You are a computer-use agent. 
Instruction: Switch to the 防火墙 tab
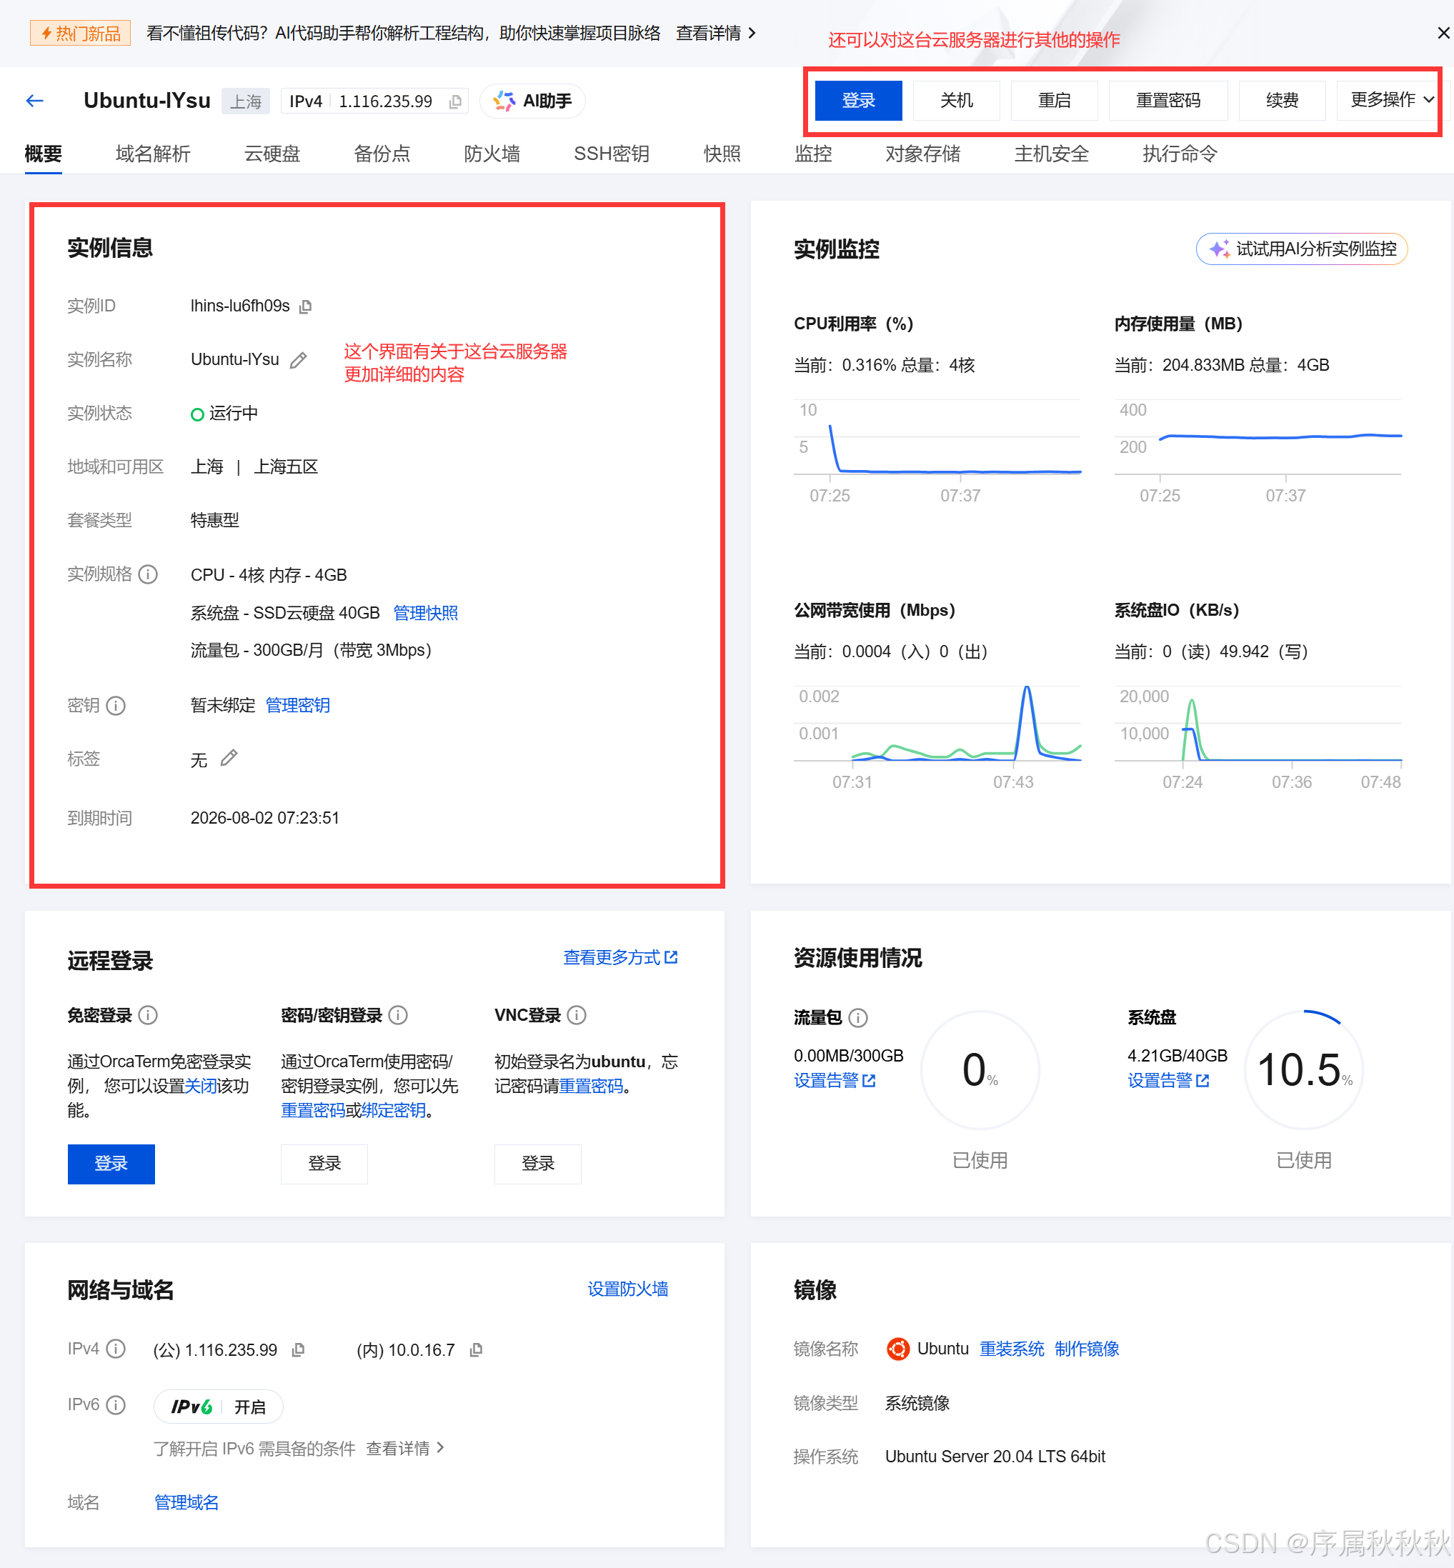492,154
